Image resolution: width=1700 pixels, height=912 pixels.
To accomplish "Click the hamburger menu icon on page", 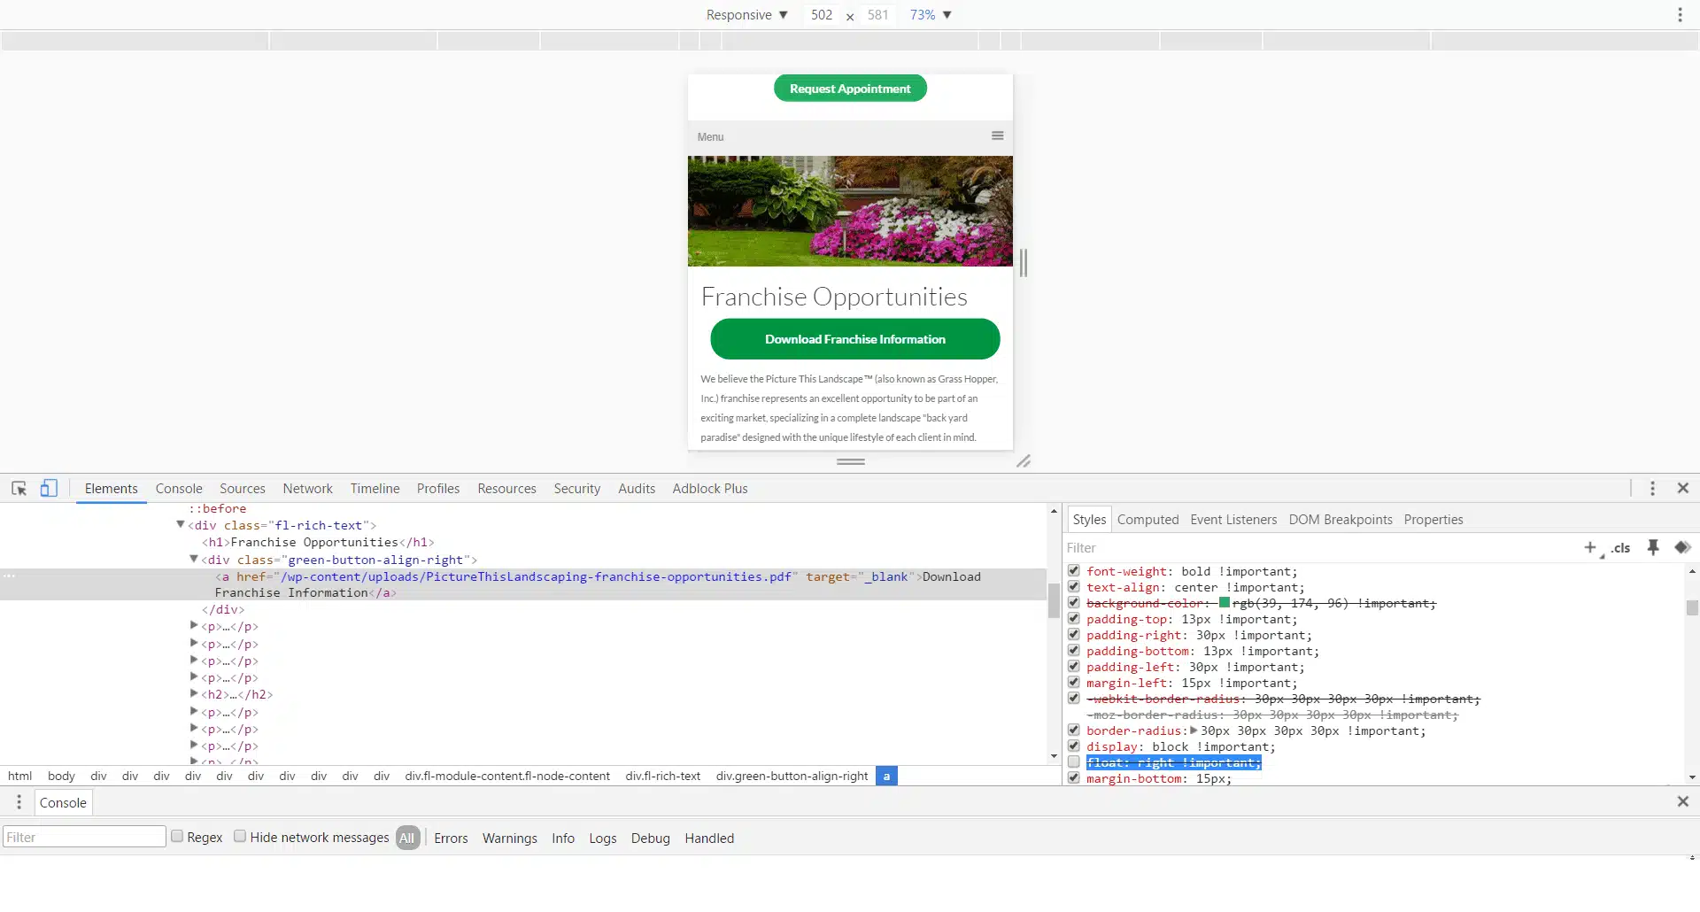I will pos(998,136).
